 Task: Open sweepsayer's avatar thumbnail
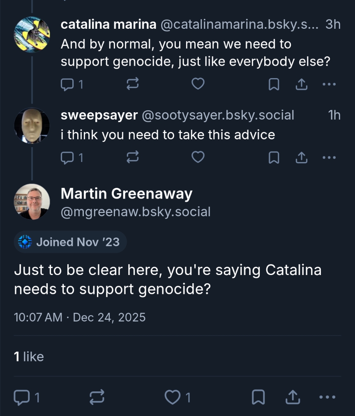click(32, 126)
